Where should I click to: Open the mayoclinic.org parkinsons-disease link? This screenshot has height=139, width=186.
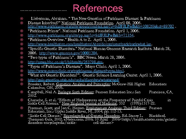click(76, 71)
